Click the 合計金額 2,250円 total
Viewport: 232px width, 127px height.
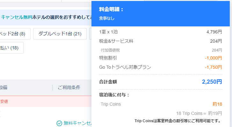point(161,81)
